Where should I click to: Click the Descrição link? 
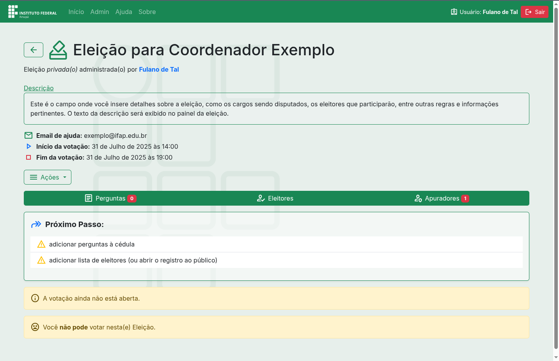coord(39,88)
